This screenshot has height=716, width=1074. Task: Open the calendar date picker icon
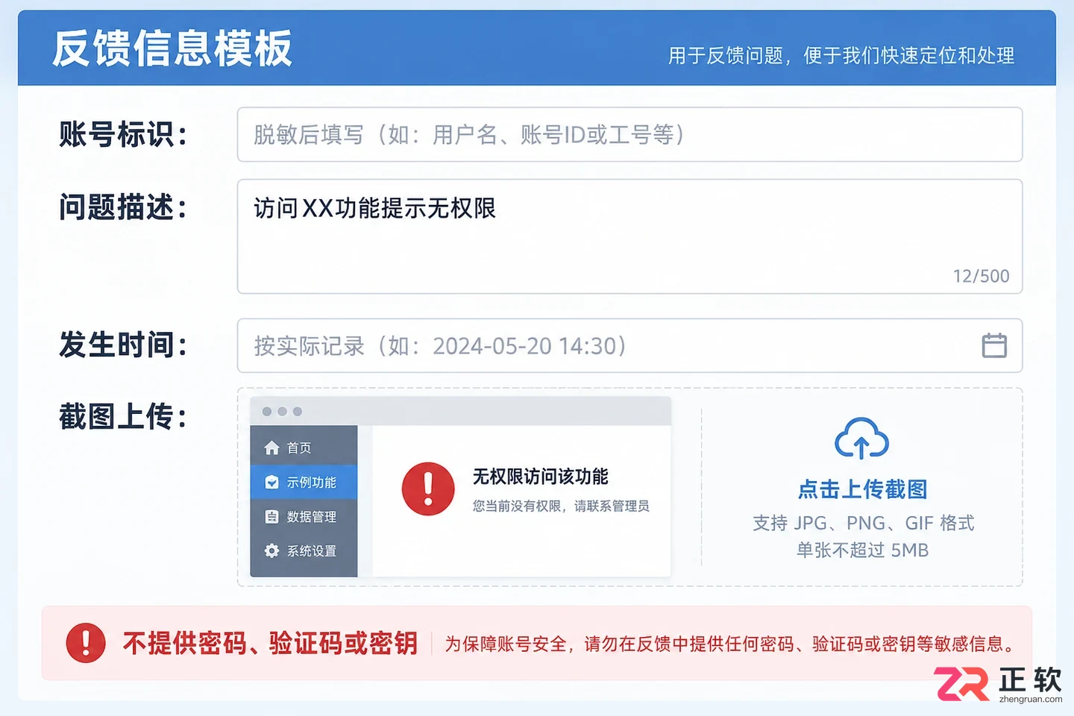pyautogui.click(x=994, y=345)
